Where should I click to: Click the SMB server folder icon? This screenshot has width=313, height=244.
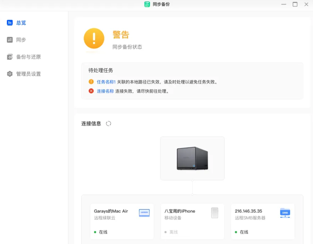tap(285, 213)
